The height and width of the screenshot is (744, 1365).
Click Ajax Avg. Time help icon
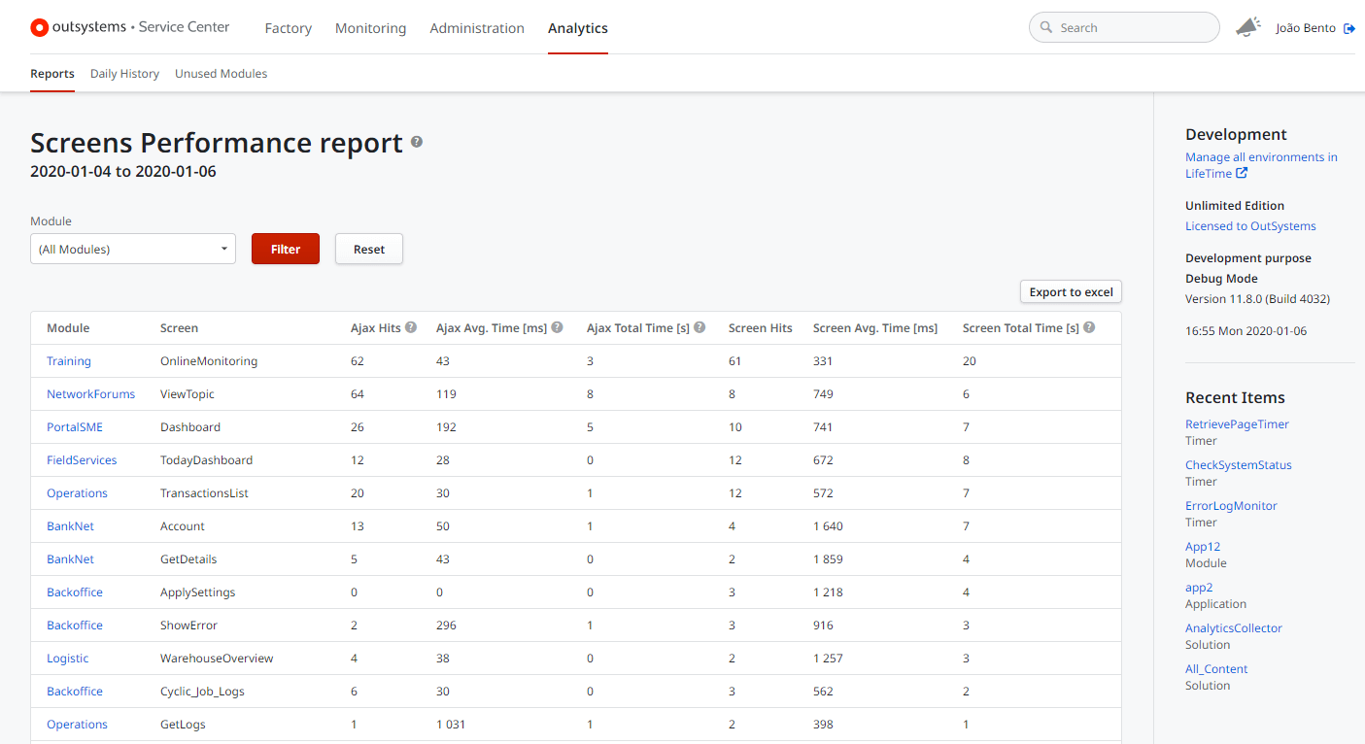click(x=558, y=328)
